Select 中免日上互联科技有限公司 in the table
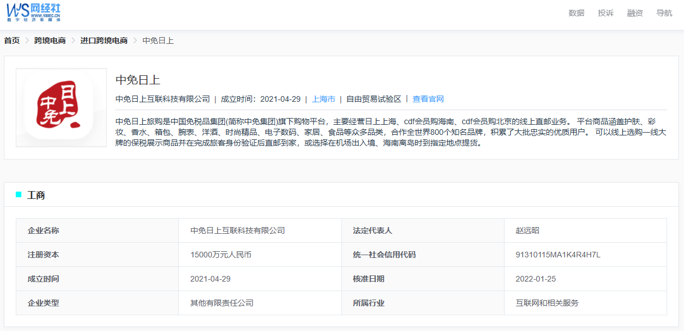Screen dimensions: 684x331 pos(238,230)
